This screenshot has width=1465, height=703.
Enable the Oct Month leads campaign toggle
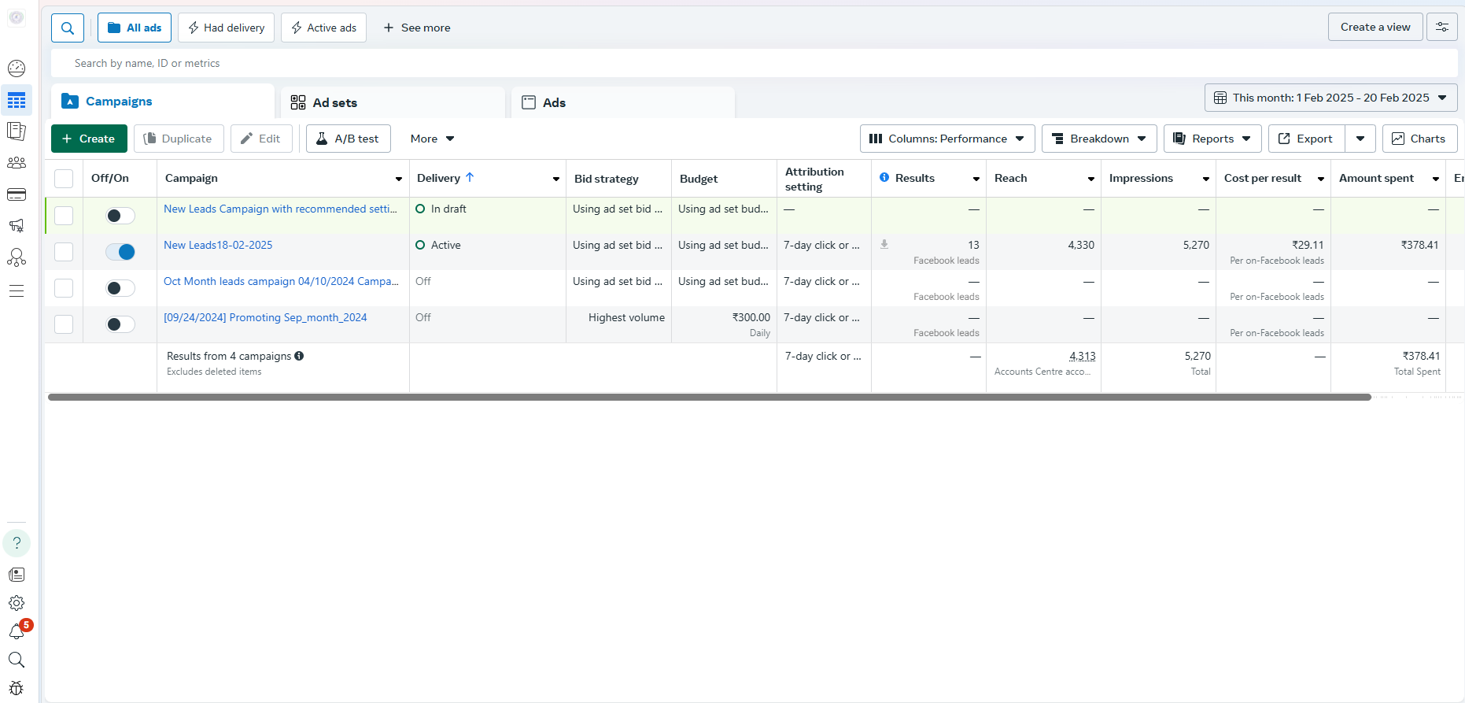[x=120, y=288]
